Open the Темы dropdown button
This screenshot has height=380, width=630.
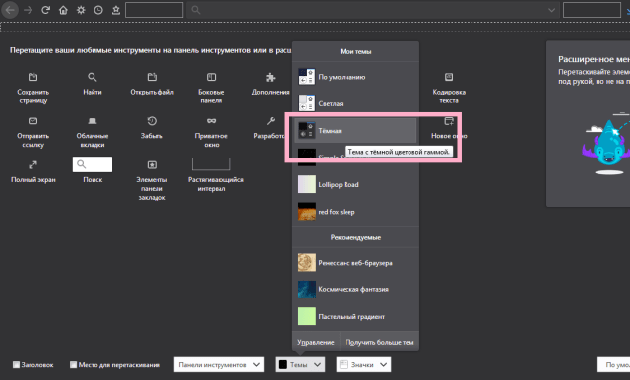click(299, 364)
